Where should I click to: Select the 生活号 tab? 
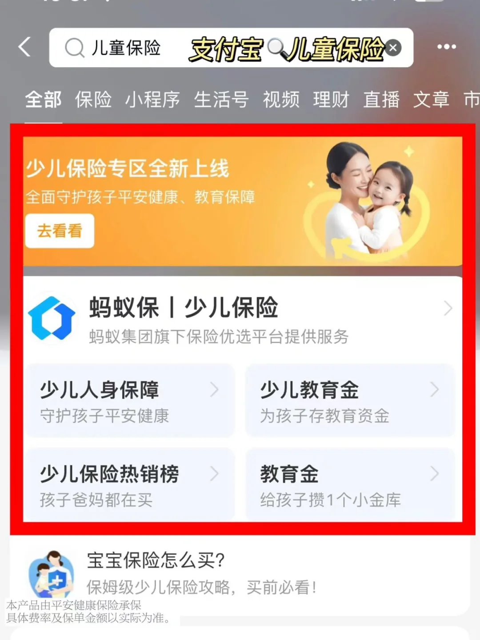(x=221, y=99)
